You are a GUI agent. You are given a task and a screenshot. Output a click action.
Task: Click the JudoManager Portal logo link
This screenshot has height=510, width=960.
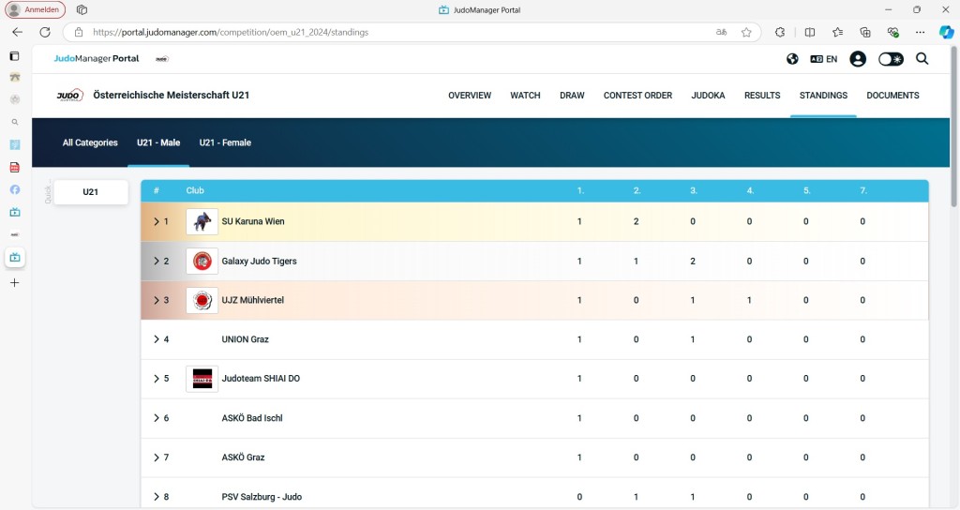[97, 59]
